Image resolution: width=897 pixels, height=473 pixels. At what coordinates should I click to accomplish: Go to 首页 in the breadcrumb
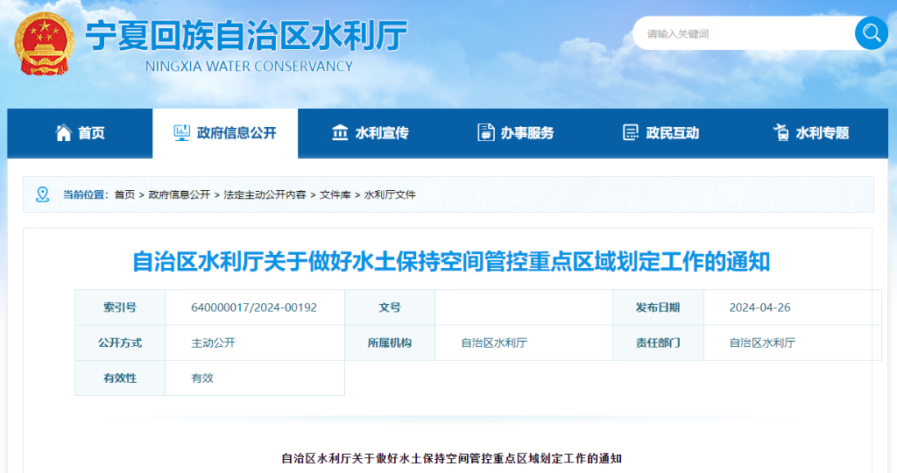click(x=124, y=194)
